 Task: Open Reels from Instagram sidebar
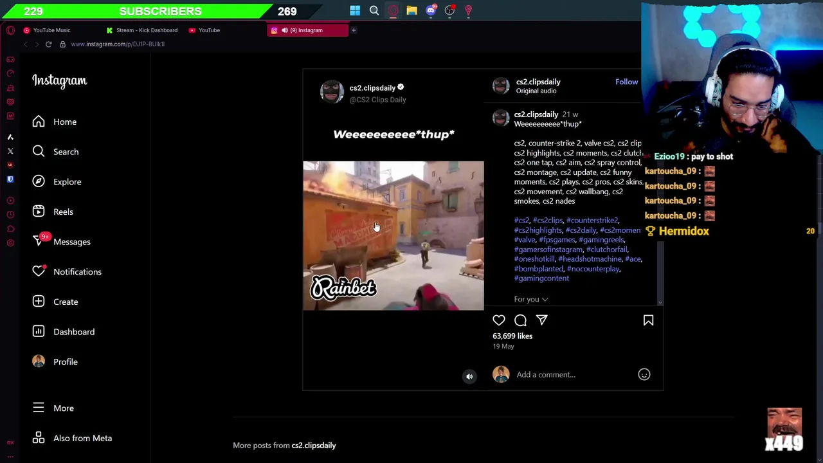click(53, 212)
